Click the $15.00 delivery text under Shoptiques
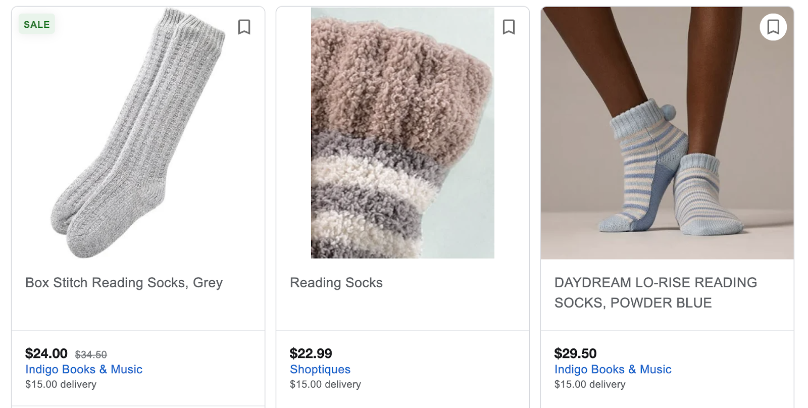This screenshot has height=408, width=808. click(x=325, y=384)
